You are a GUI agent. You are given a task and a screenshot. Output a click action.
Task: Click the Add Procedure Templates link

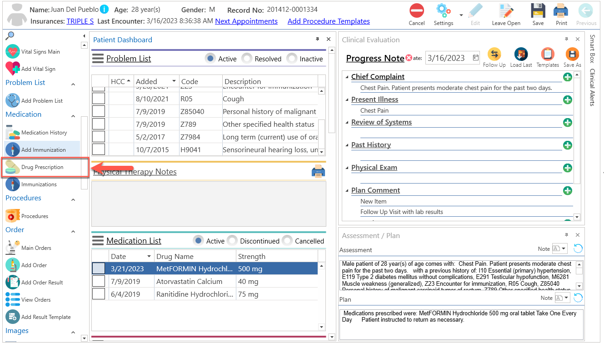tap(329, 21)
